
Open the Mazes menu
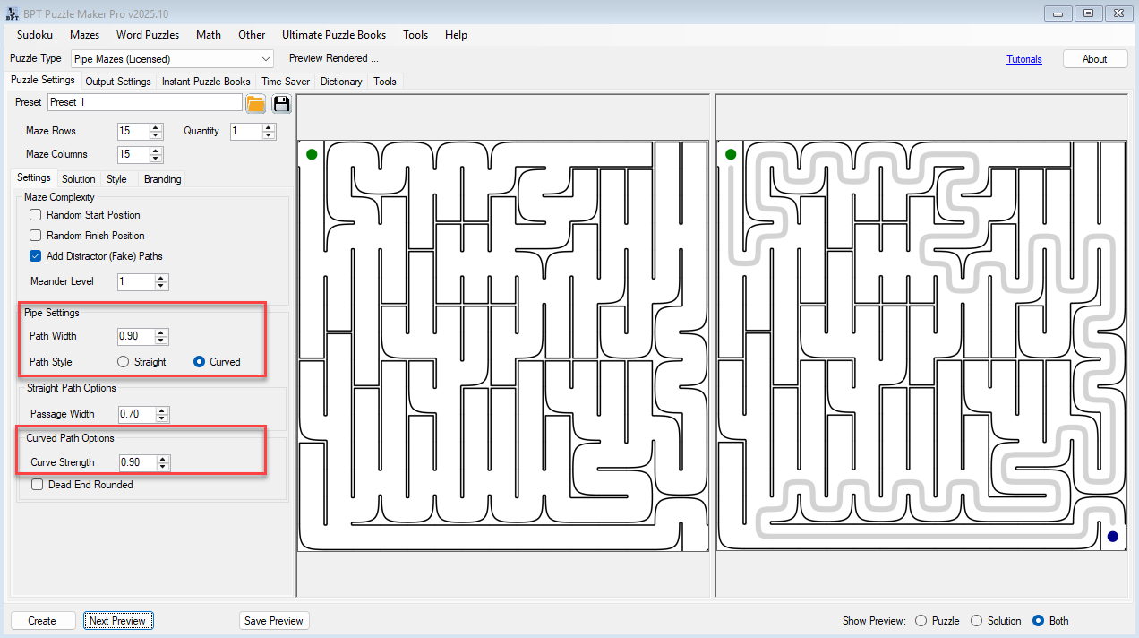pyautogui.click(x=84, y=35)
